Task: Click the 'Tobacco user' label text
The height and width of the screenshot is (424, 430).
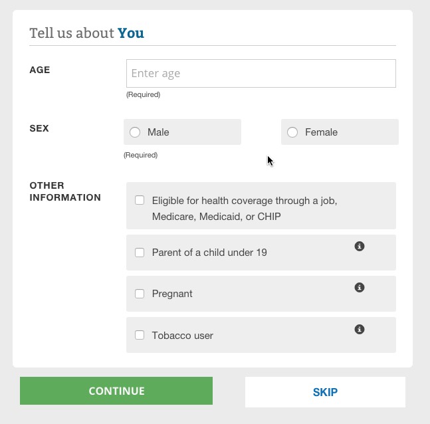Action: [182, 336]
